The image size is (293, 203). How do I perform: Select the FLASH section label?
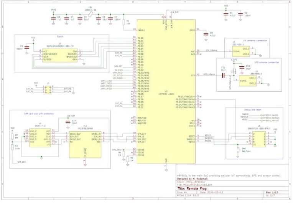pyautogui.click(x=60, y=36)
